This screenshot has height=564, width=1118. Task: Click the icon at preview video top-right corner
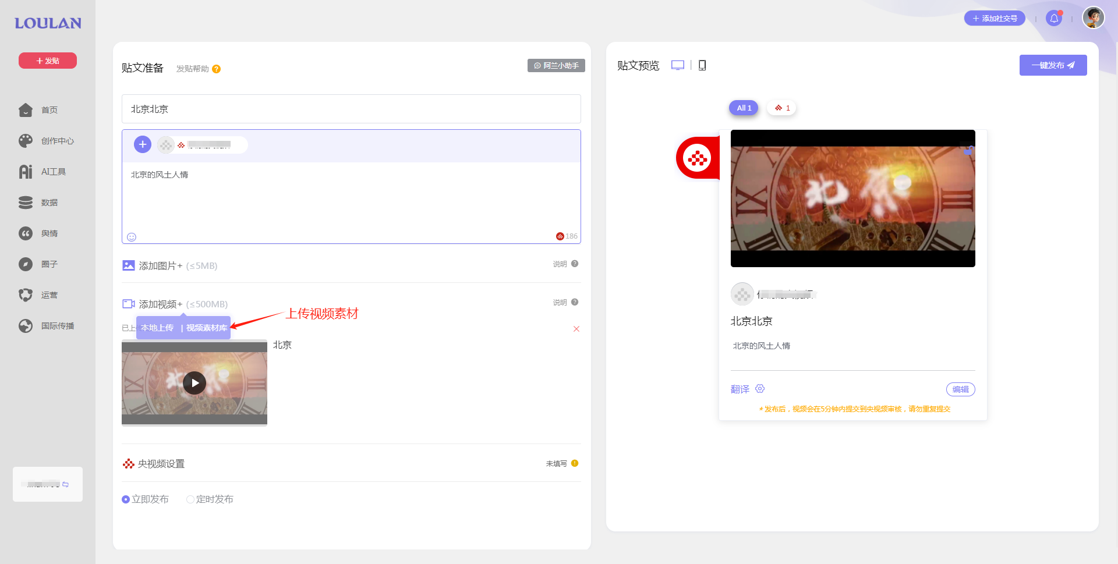(x=968, y=150)
